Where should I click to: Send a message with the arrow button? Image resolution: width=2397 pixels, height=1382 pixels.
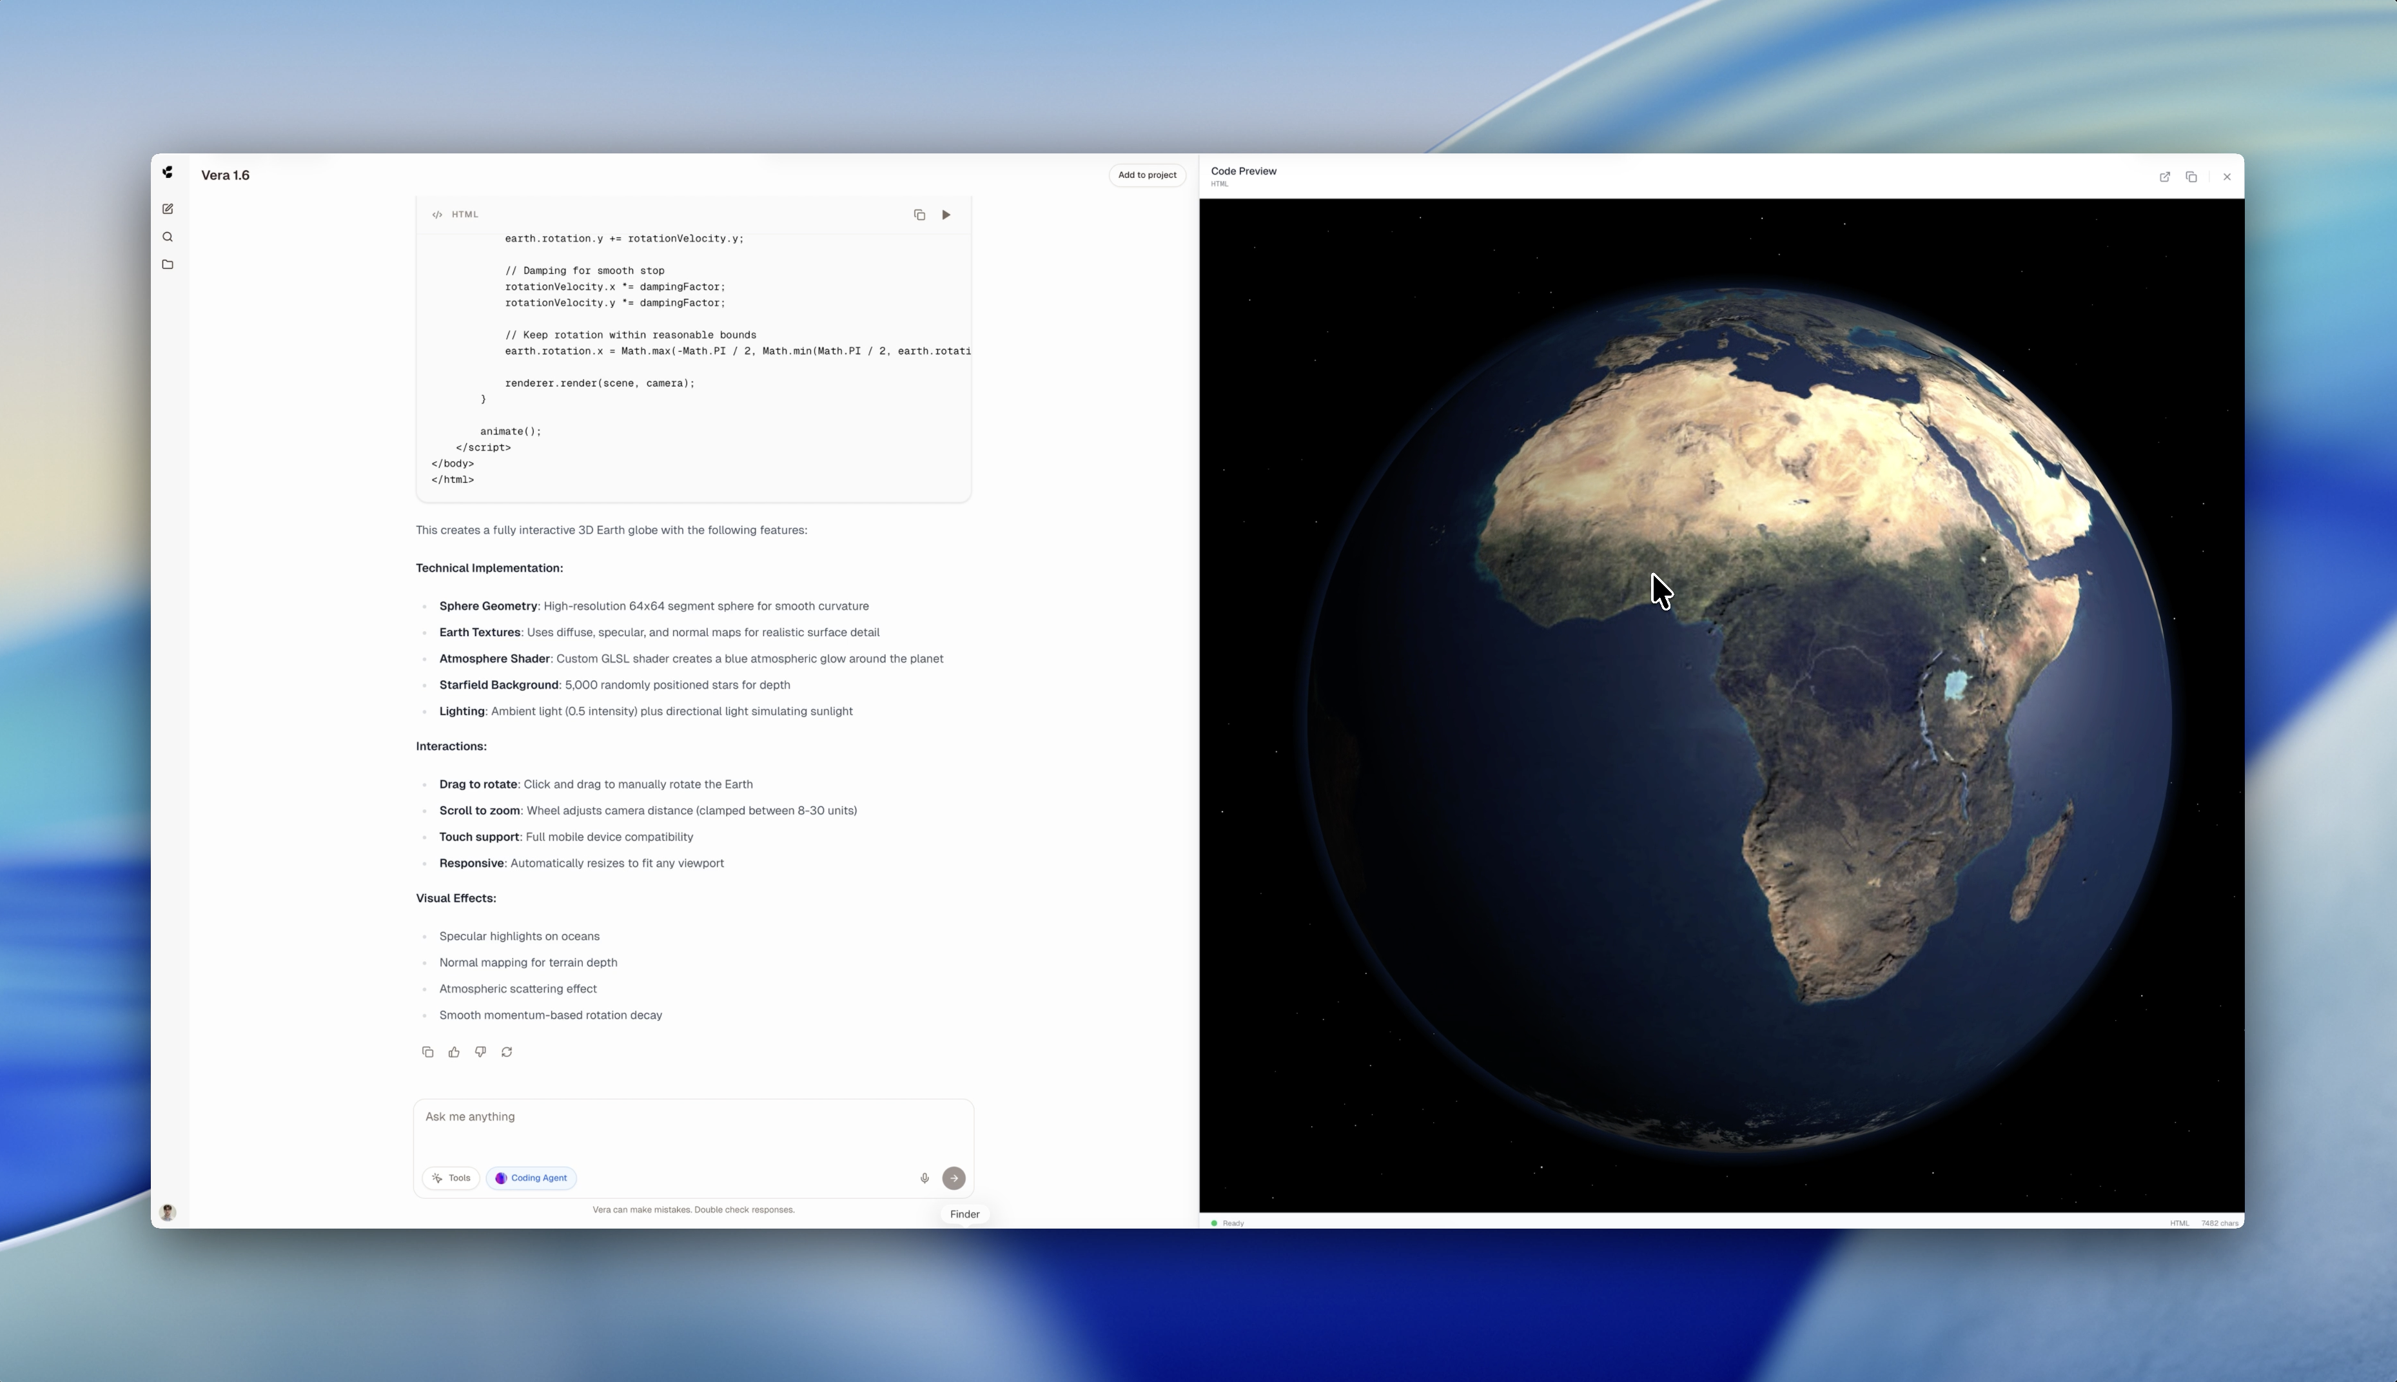tap(953, 1177)
